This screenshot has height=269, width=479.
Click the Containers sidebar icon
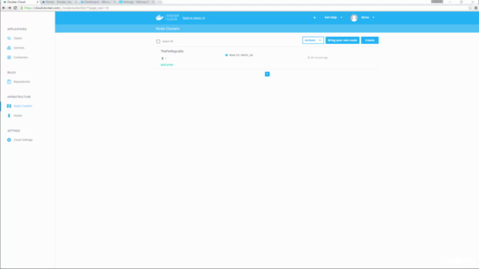9,58
